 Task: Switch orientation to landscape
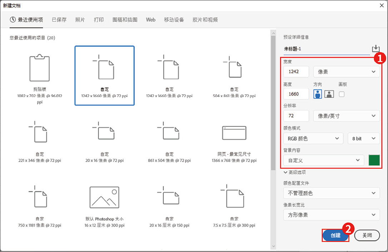coord(329,94)
